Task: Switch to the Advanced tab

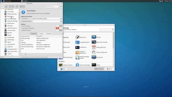Action: 49,33
